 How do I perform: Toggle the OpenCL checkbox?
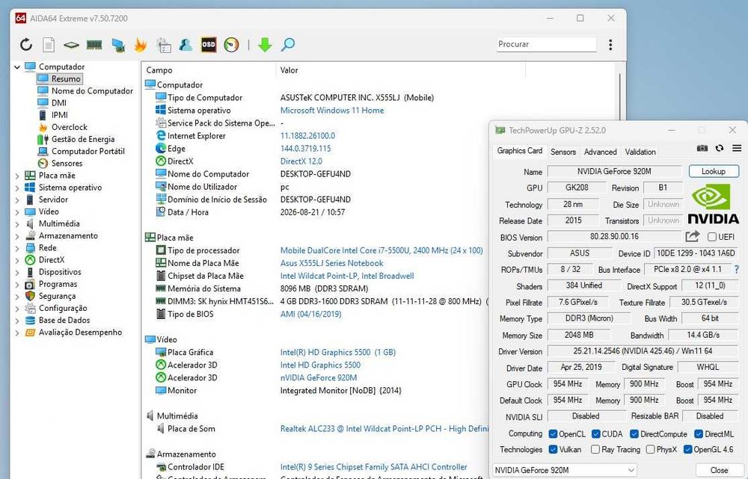click(554, 433)
